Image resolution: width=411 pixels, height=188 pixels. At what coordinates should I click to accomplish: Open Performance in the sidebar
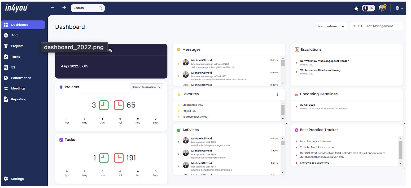[x=21, y=78]
